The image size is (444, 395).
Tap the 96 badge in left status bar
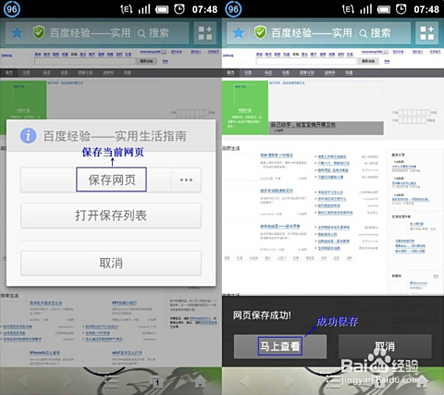click(12, 9)
